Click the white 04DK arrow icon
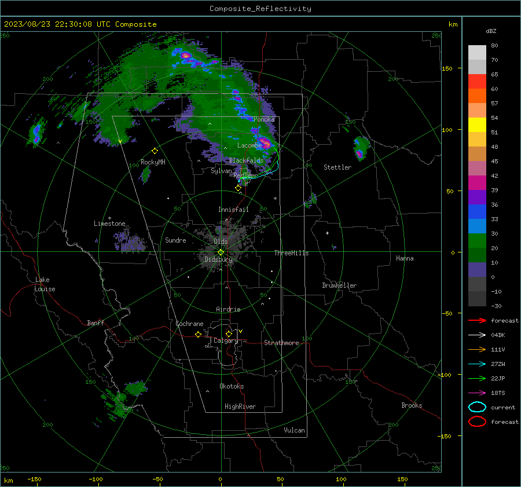Viewport: 521px width, 487px height. point(477,335)
